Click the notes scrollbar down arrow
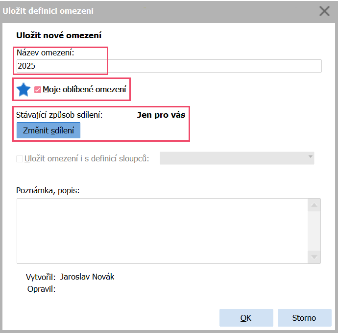Viewport: 338px width, 333px height. (x=314, y=257)
